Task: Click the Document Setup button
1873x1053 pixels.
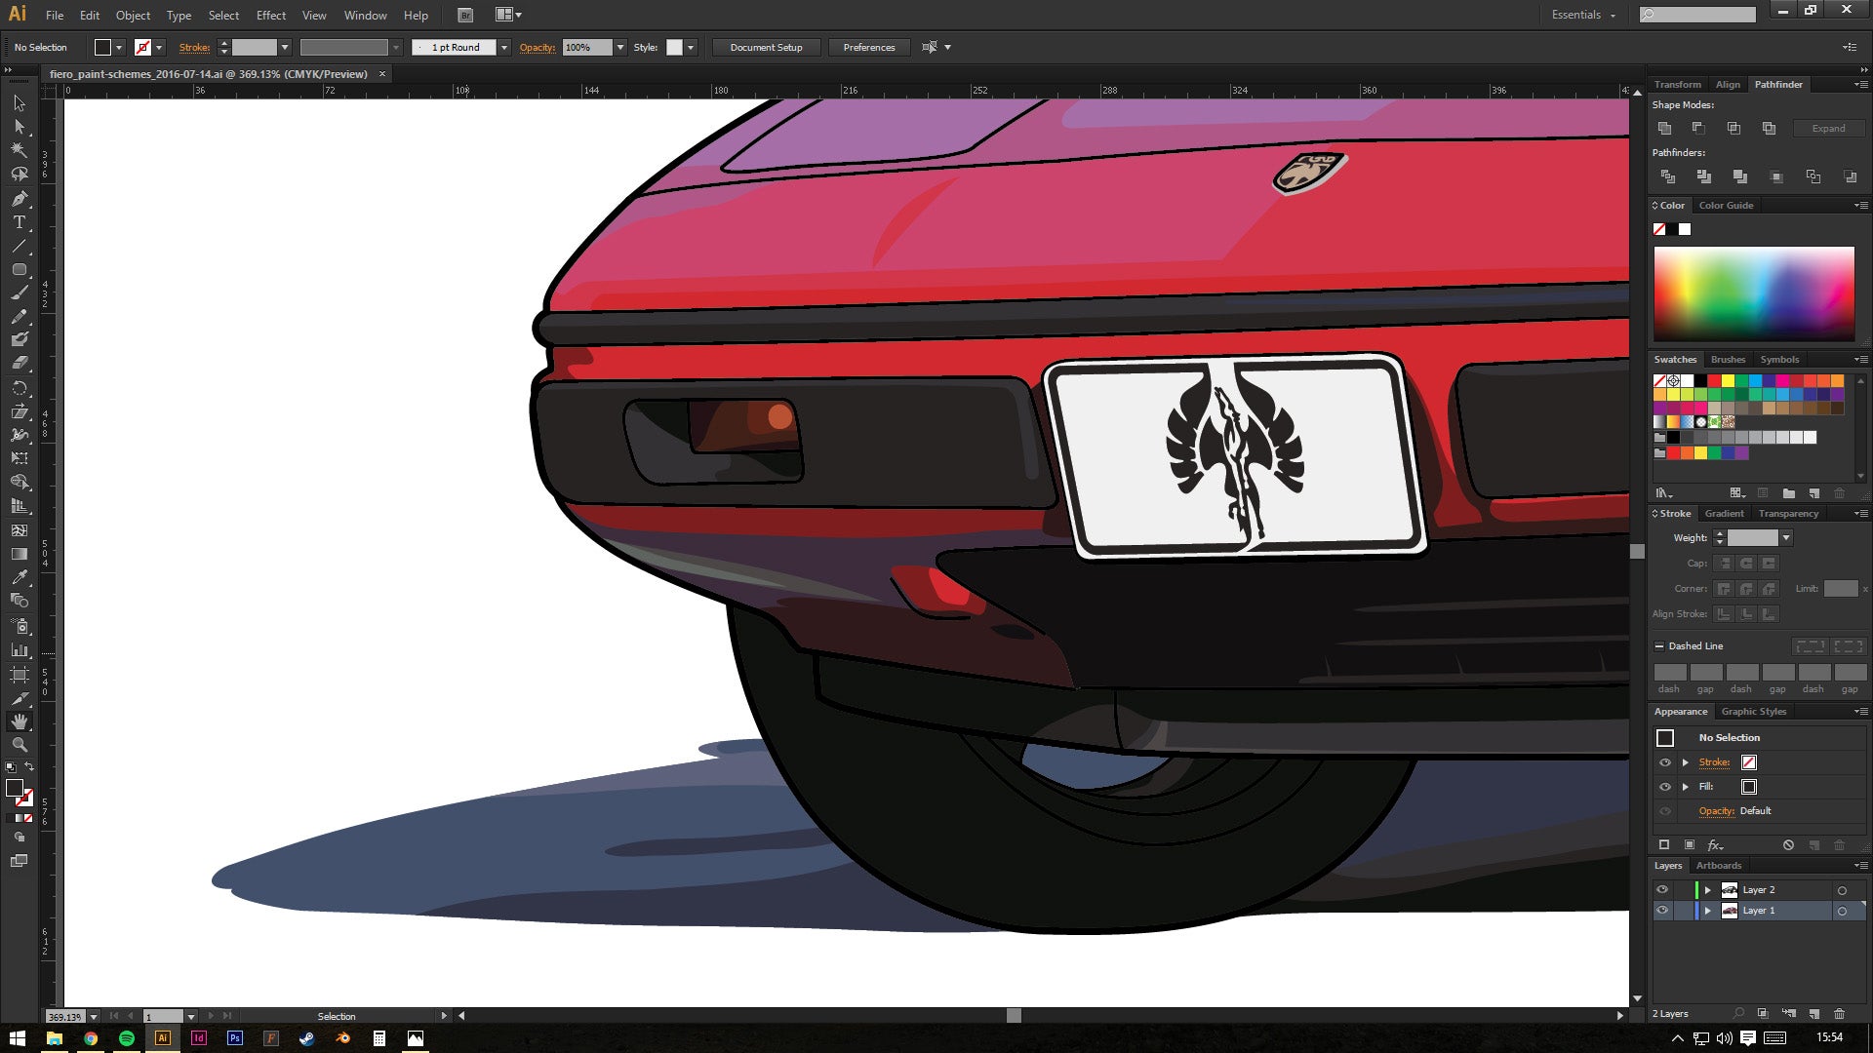Action: pyautogui.click(x=766, y=47)
